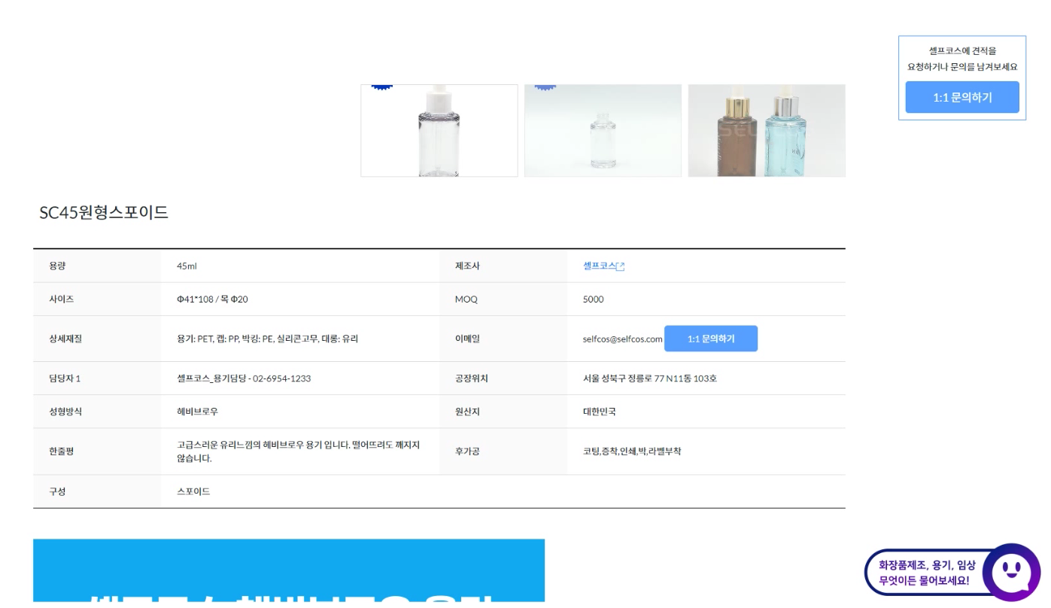Click the contact 셀프코스_용기담당 - 02-6954-1233
This screenshot has height=608, width=1051.
point(244,378)
